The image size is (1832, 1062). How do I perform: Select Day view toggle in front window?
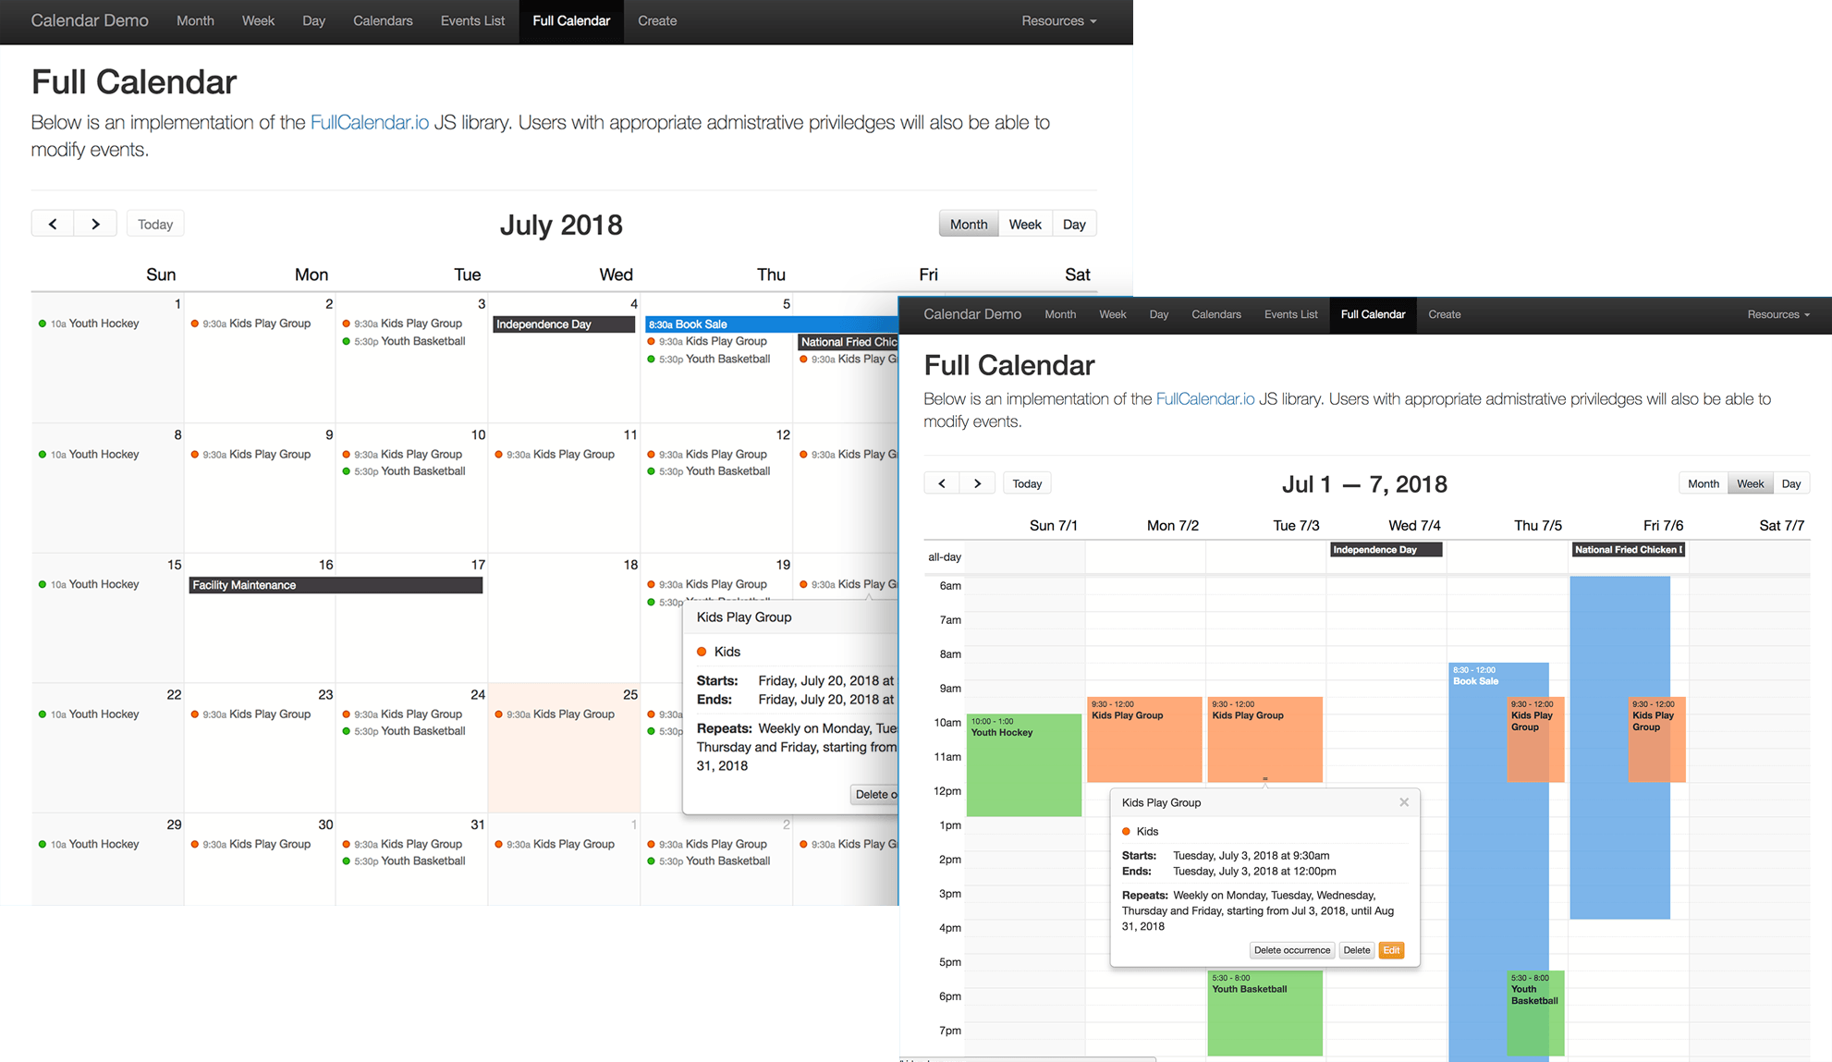(1791, 483)
